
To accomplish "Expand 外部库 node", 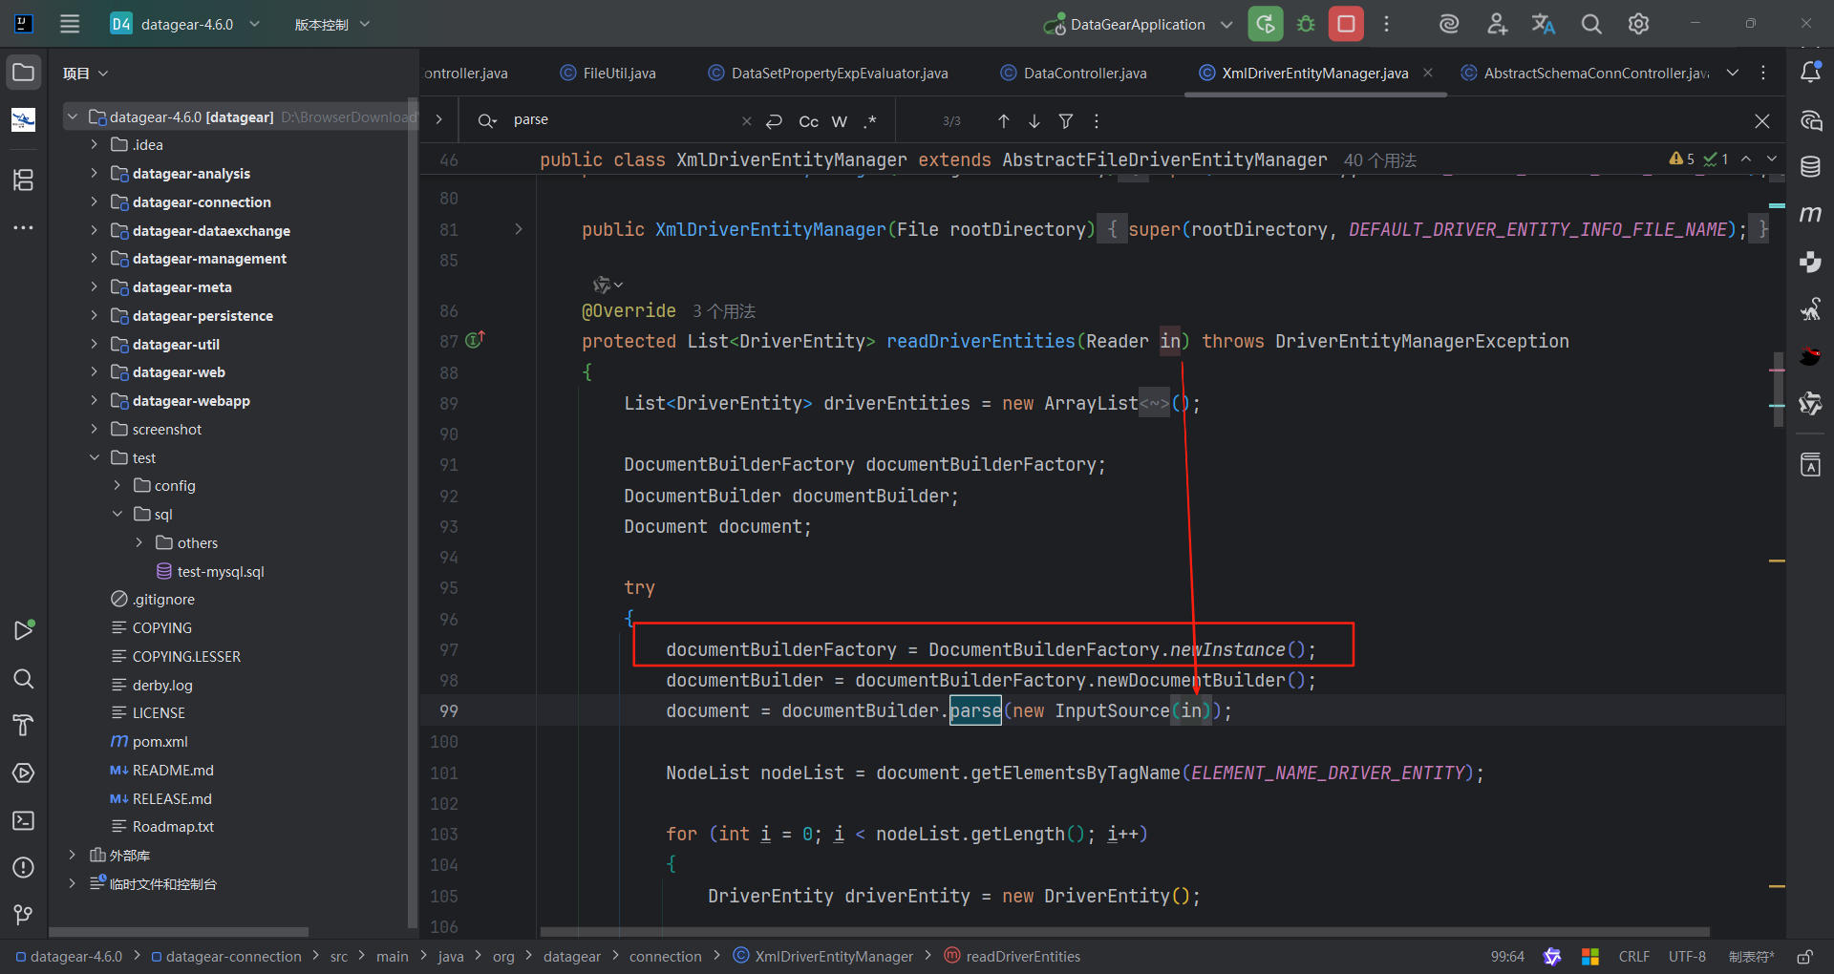I will coord(72,855).
